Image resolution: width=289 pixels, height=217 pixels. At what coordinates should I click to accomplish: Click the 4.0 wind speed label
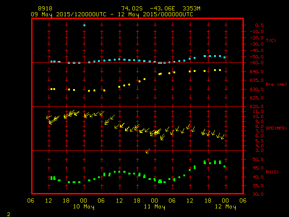pyautogui.click(x=259, y=146)
